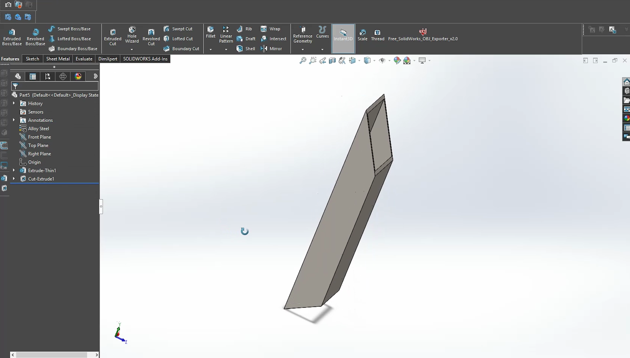
Task: Activate the Extruded Cut tool
Action: [x=113, y=37]
